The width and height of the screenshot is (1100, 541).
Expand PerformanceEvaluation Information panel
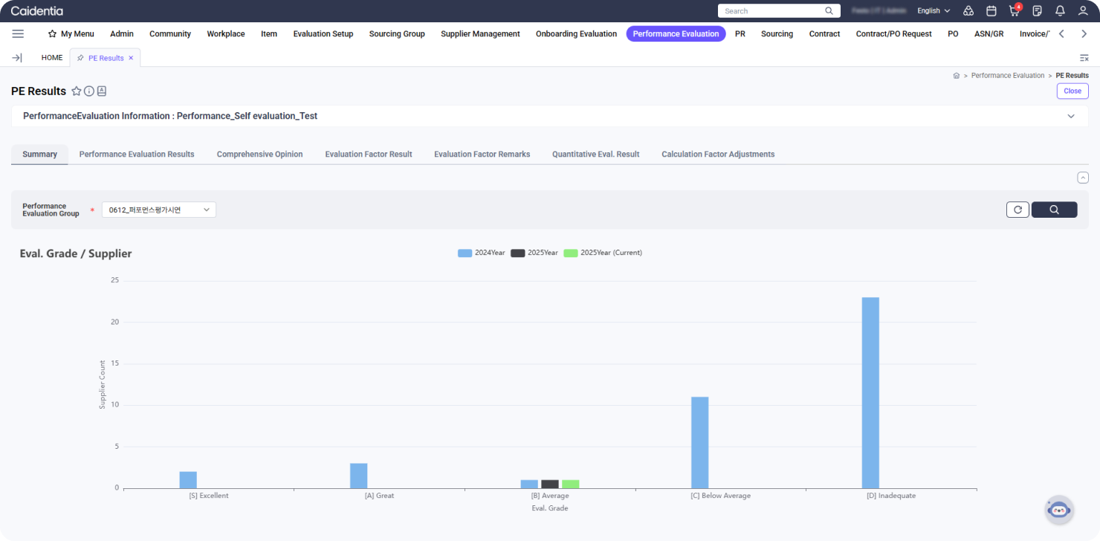pos(1071,116)
